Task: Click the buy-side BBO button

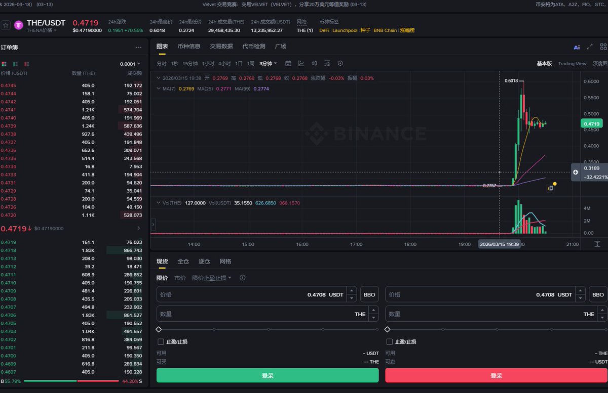Action: pyautogui.click(x=369, y=294)
